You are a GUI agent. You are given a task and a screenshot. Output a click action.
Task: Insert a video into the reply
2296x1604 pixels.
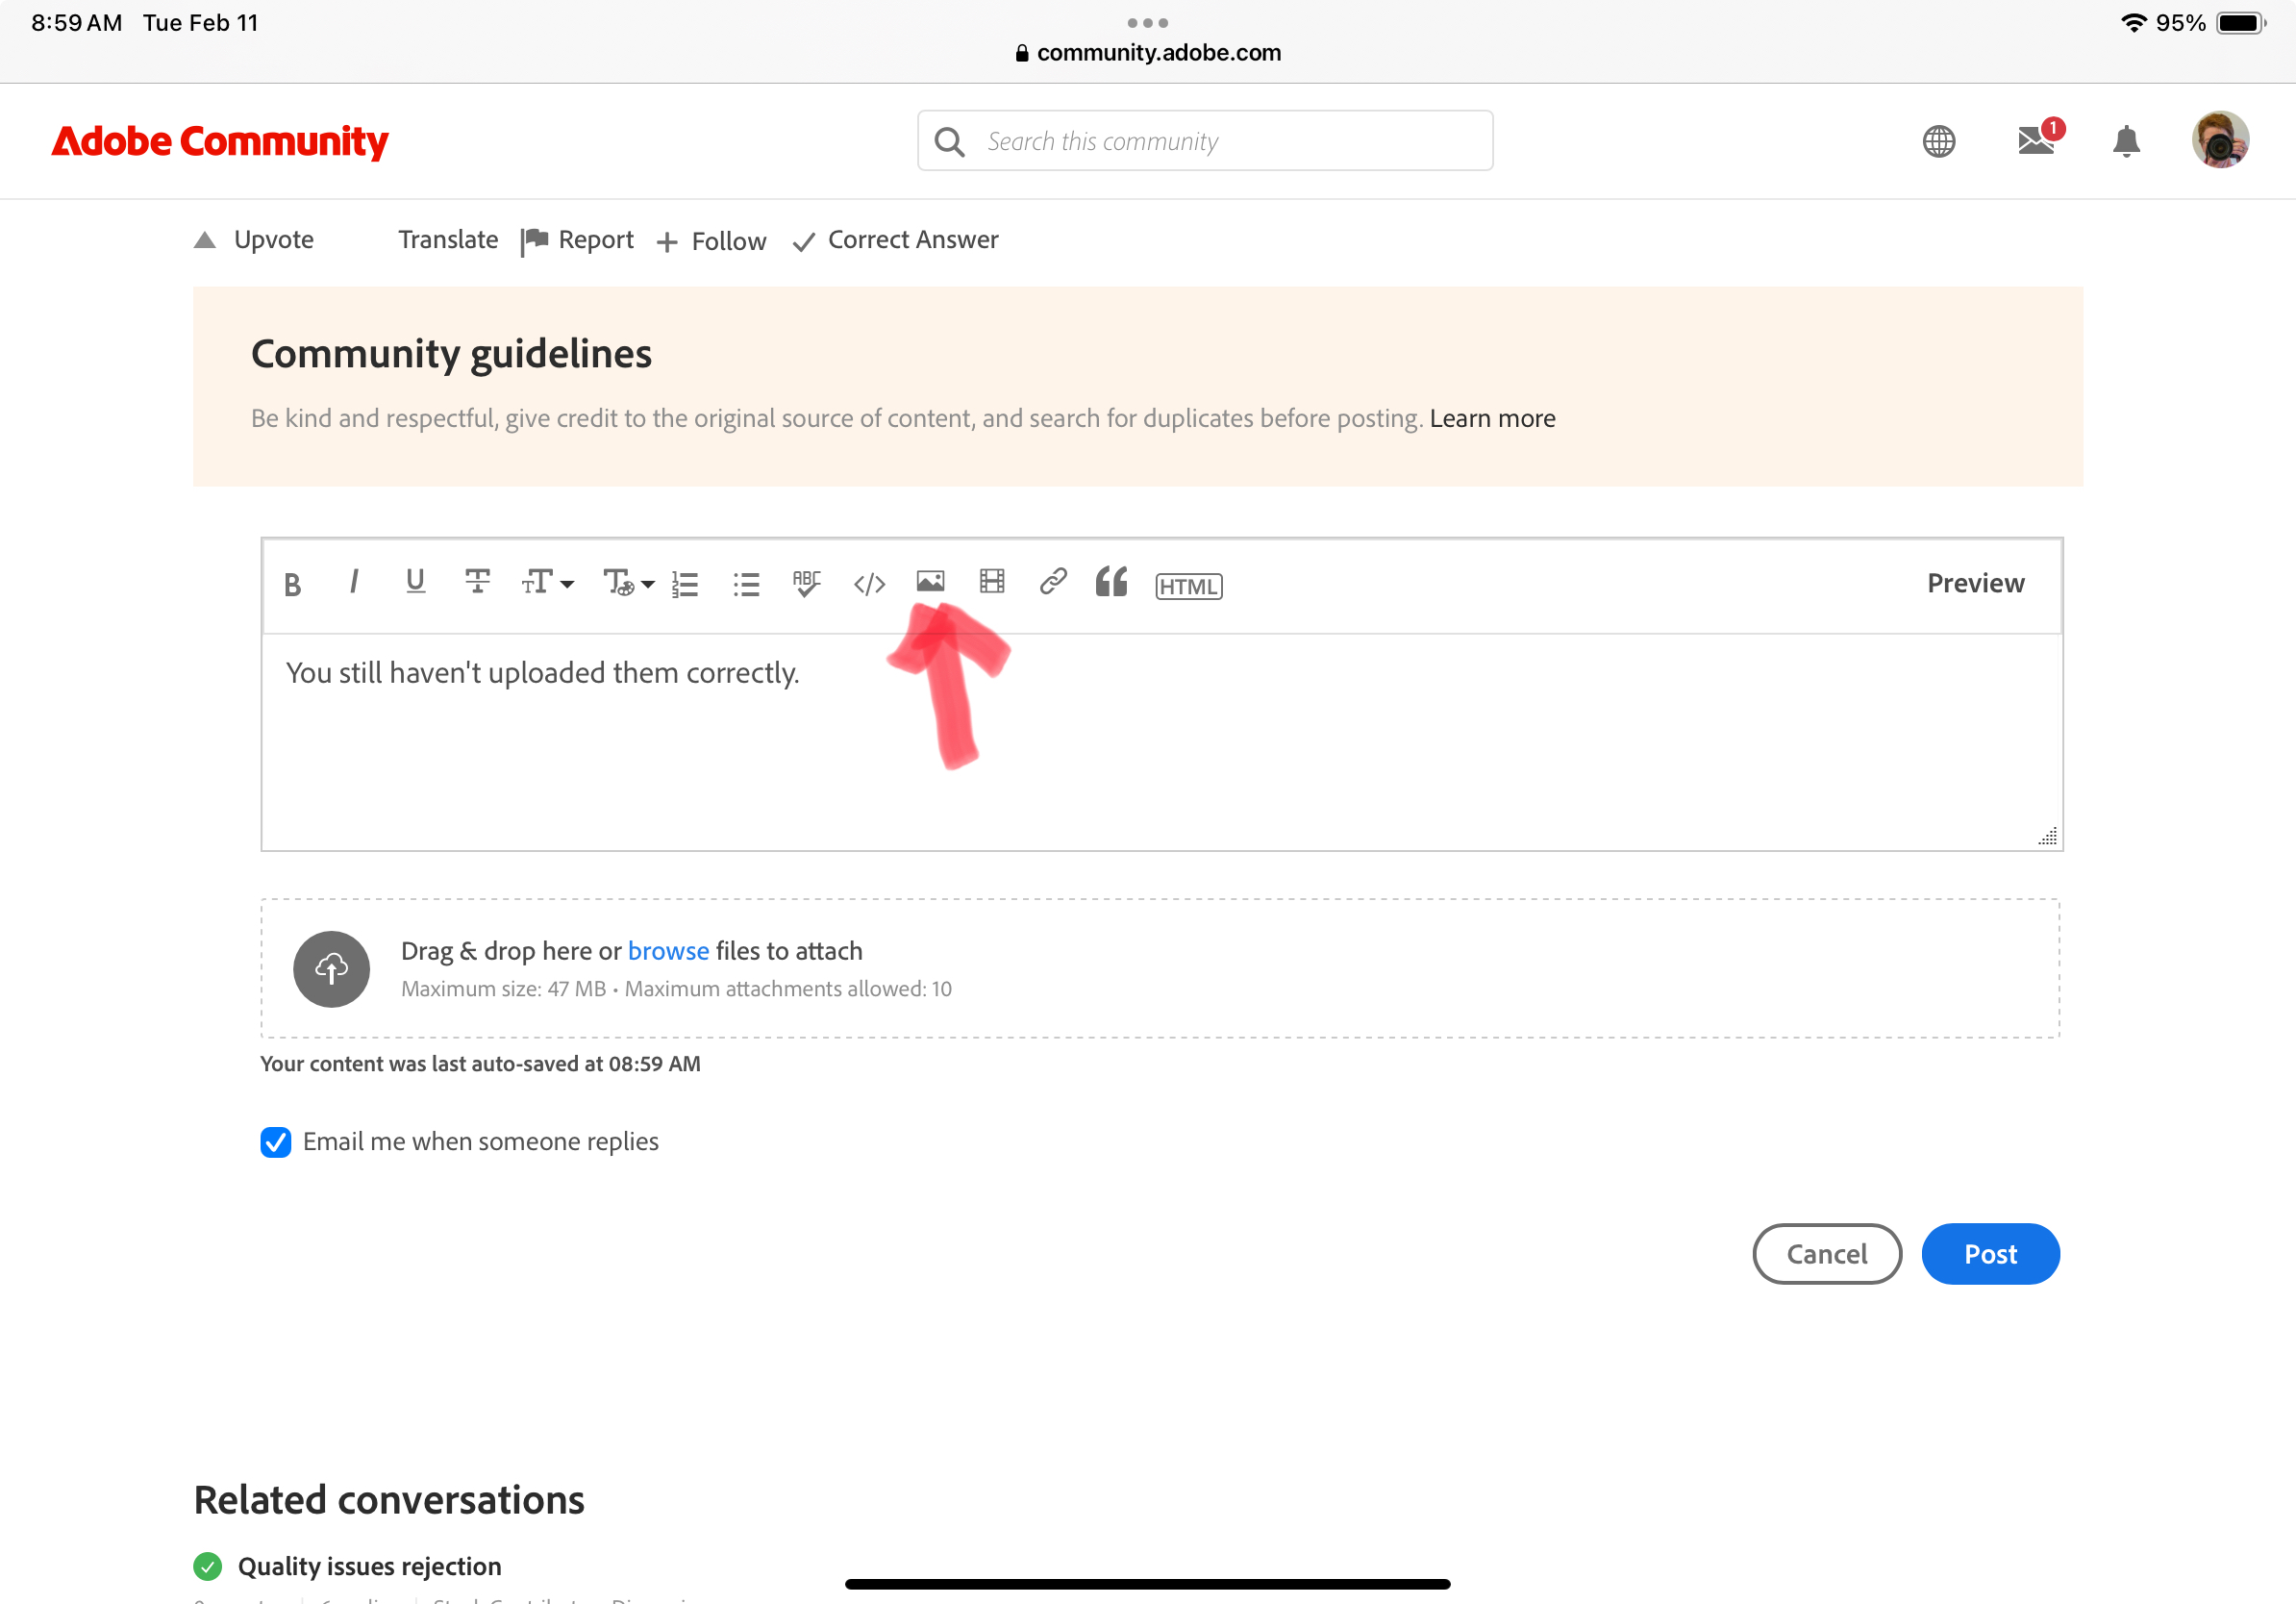point(991,583)
